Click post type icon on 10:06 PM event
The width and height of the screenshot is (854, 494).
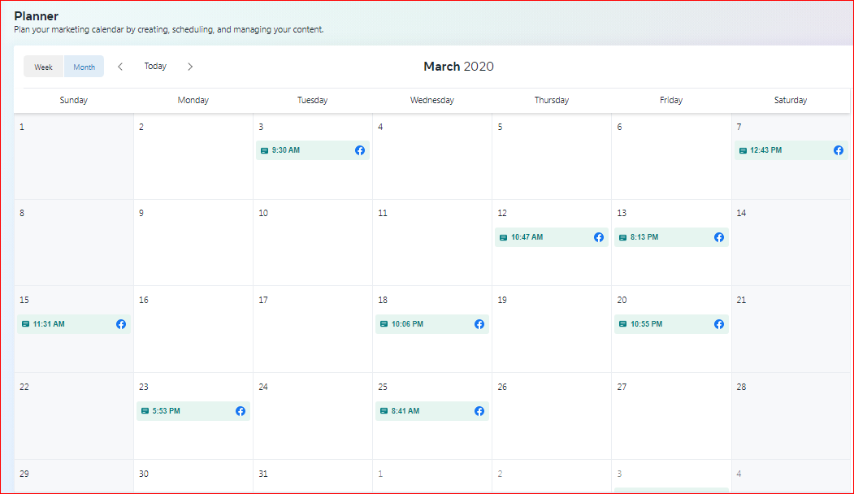coord(384,324)
